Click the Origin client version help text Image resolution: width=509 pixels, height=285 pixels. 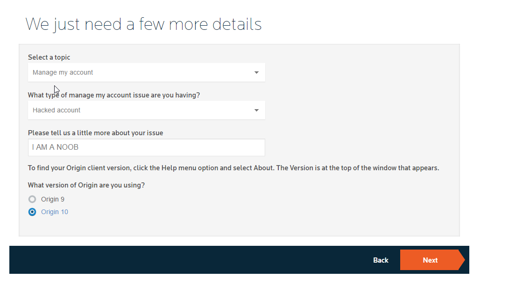coord(233,168)
